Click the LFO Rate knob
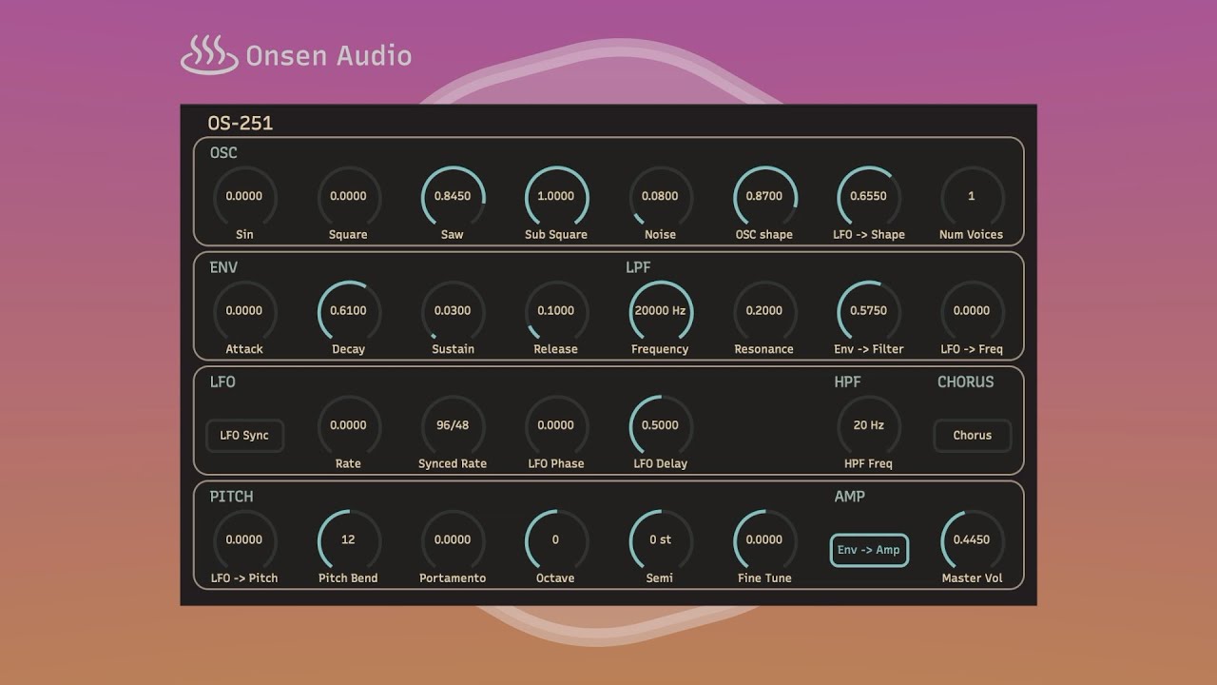The image size is (1217, 685). [x=348, y=425]
